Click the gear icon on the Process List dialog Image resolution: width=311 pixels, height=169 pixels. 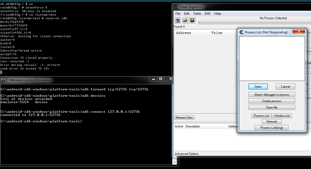[x=241, y=32]
